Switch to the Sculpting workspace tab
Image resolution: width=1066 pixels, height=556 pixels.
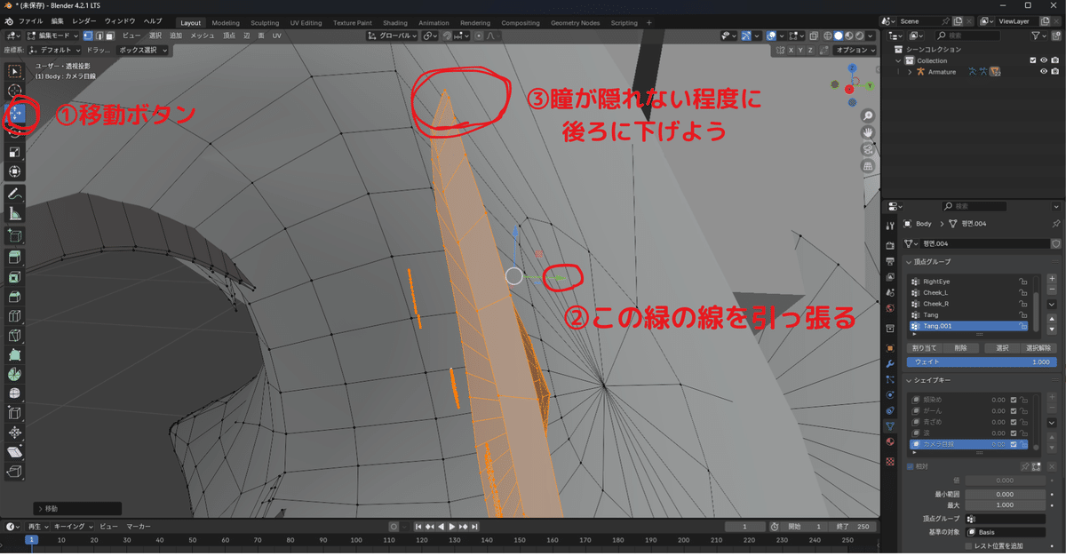[x=265, y=23]
